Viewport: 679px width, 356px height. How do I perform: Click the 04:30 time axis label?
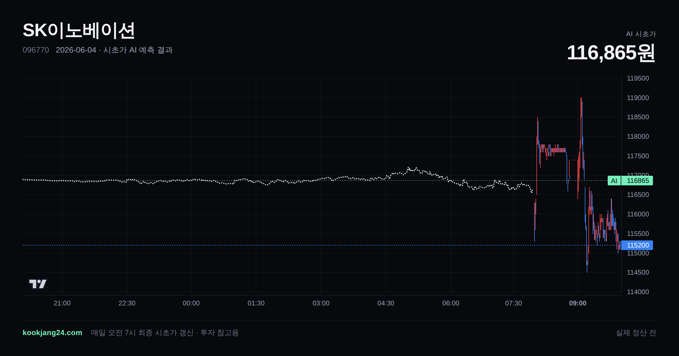pos(386,303)
